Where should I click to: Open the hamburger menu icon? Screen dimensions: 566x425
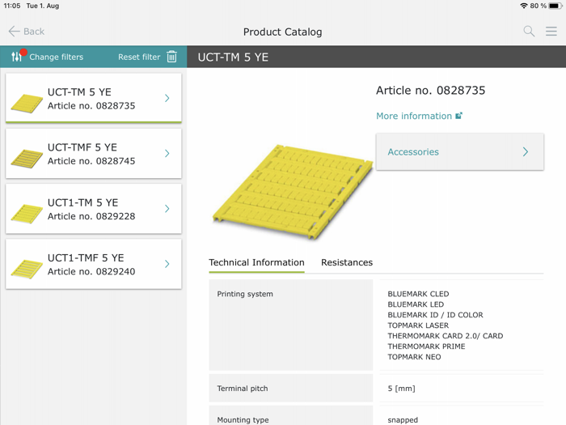pos(551,32)
